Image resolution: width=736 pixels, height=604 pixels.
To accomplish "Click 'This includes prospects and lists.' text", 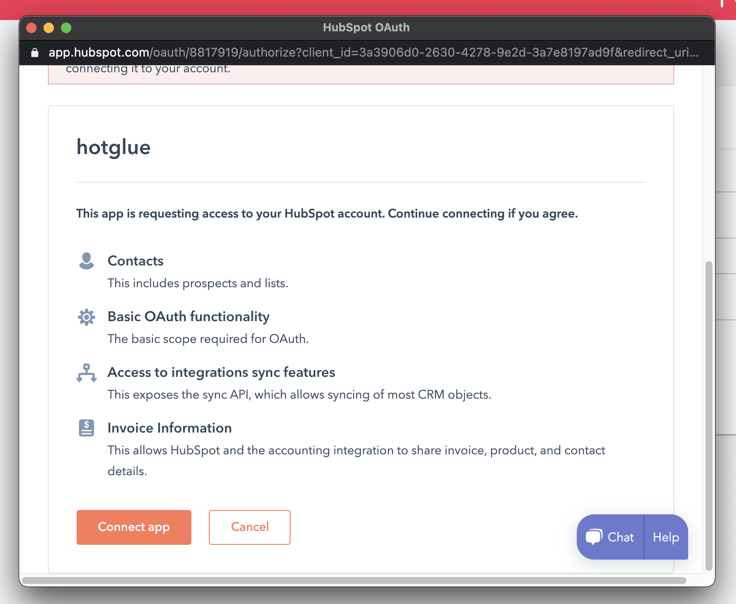I will tap(198, 283).
